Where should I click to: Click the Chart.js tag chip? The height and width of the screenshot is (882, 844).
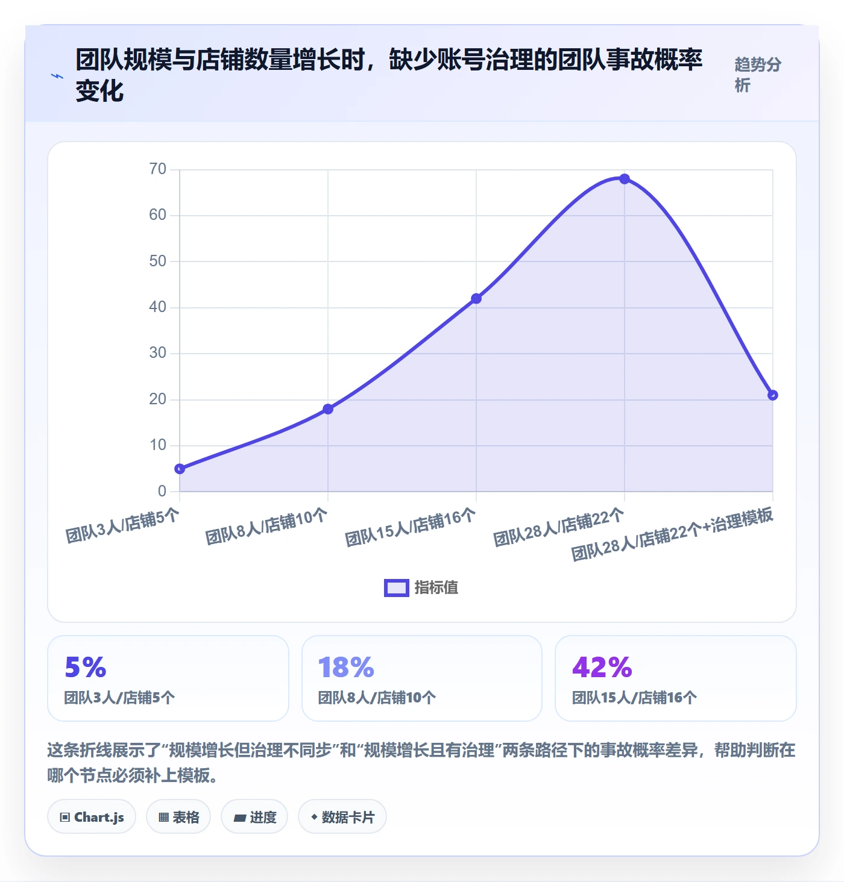[x=92, y=817]
